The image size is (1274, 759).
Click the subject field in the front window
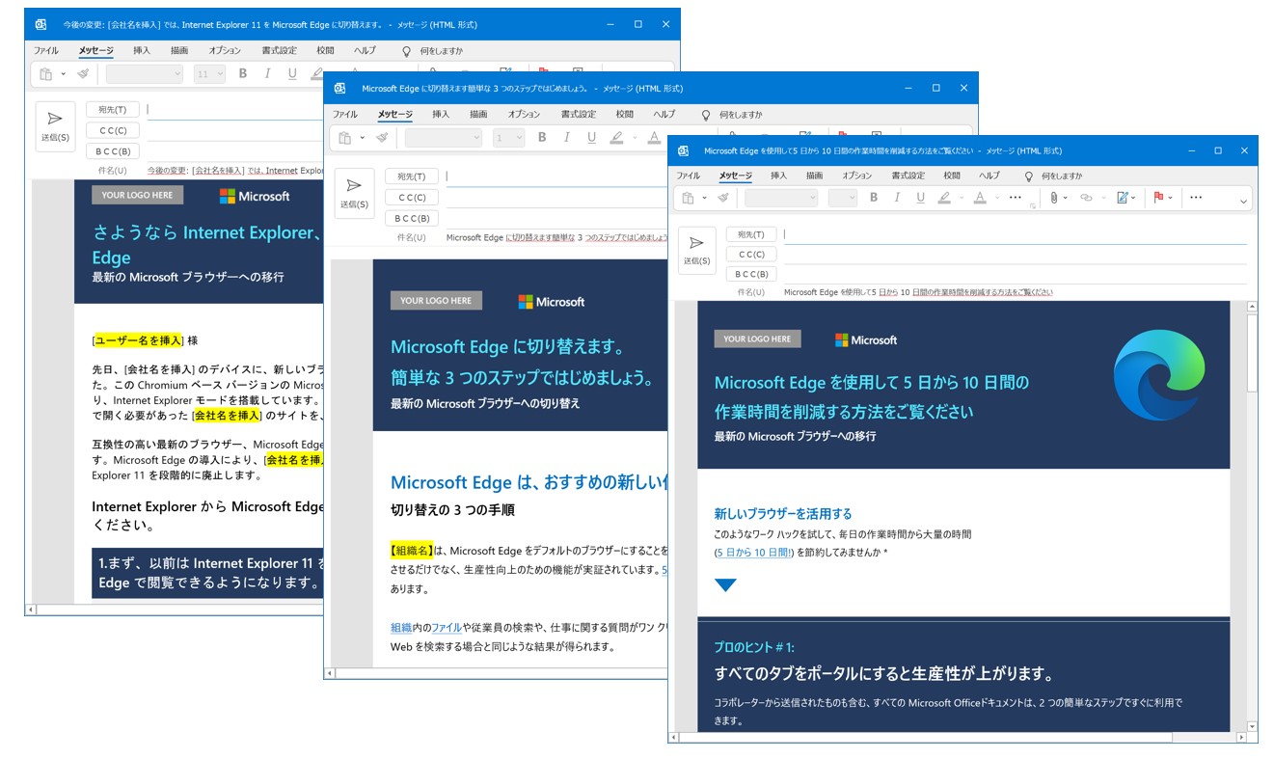tap(1015, 291)
